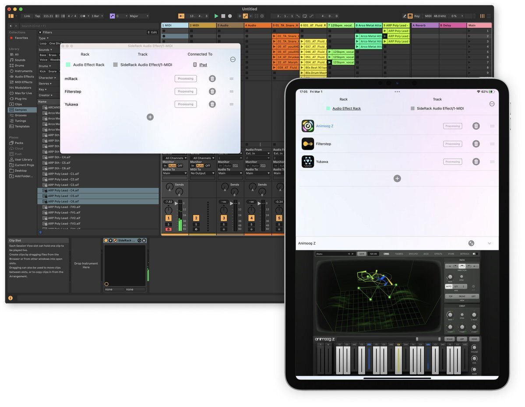The image size is (525, 407).
Task: Toggle the Follow playback icon in transport
Action: point(181,16)
